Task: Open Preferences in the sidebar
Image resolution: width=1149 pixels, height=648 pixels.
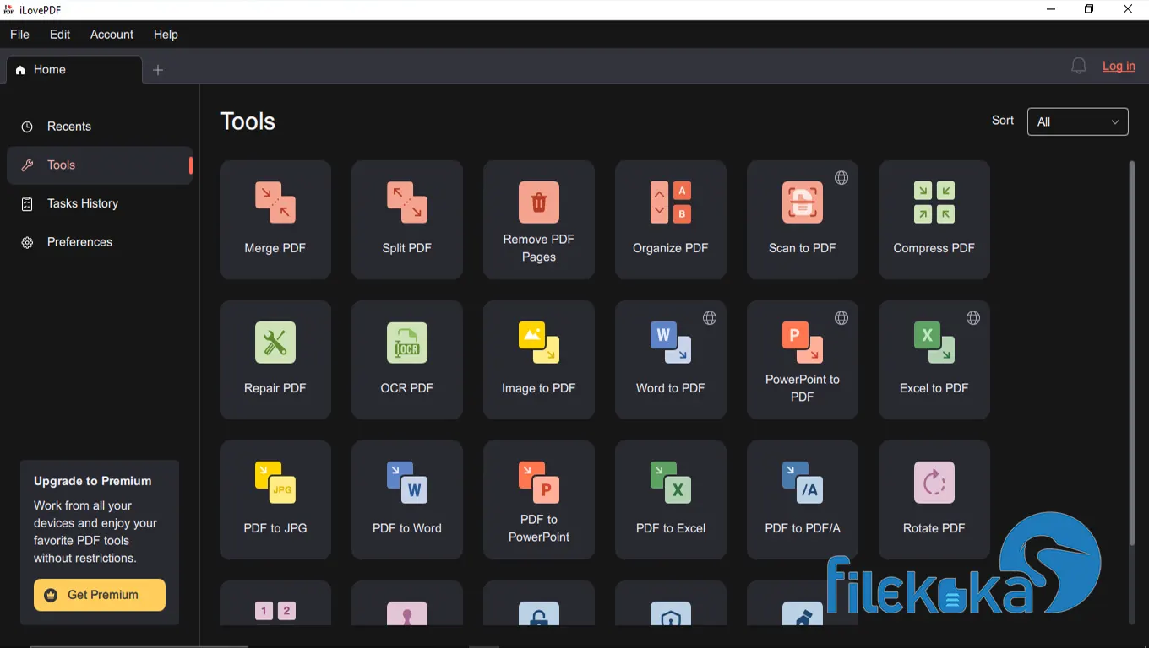Action: click(x=100, y=242)
